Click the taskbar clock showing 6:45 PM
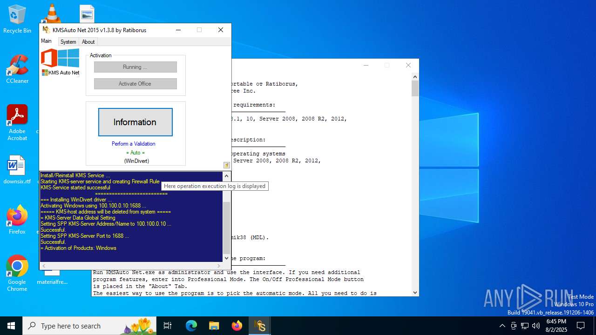 tap(556, 326)
